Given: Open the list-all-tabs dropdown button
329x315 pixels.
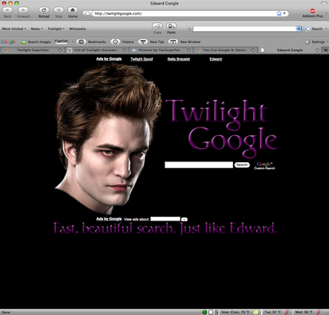Looking at the screenshot, I should click(325, 50).
